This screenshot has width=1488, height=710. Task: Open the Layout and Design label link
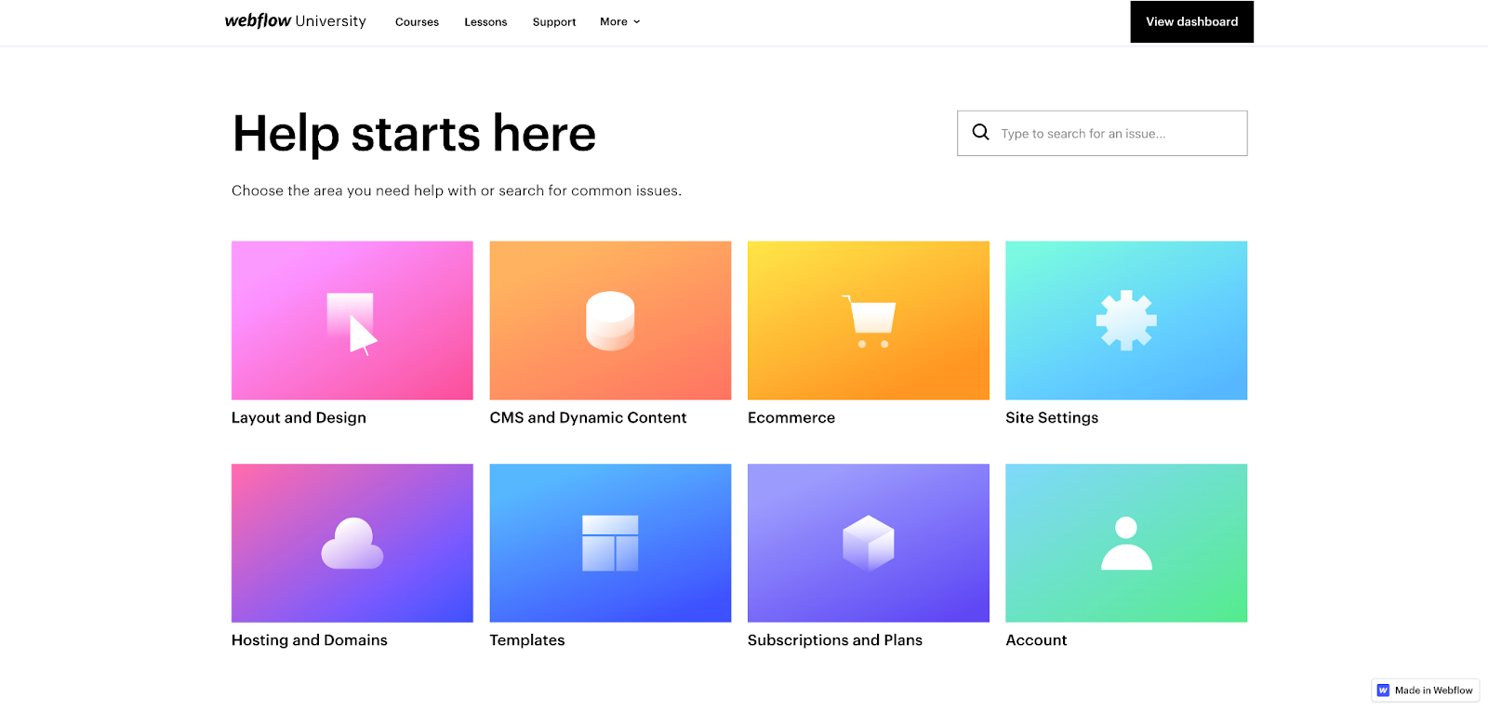pyautogui.click(x=299, y=417)
